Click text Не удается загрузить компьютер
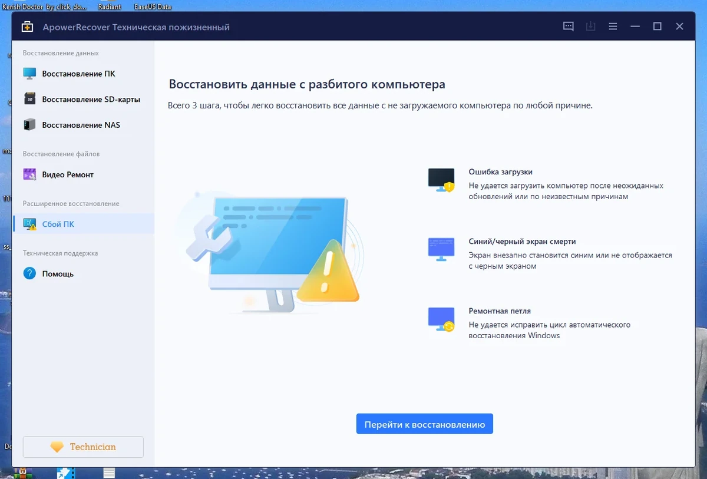The image size is (707, 479). pos(566,191)
